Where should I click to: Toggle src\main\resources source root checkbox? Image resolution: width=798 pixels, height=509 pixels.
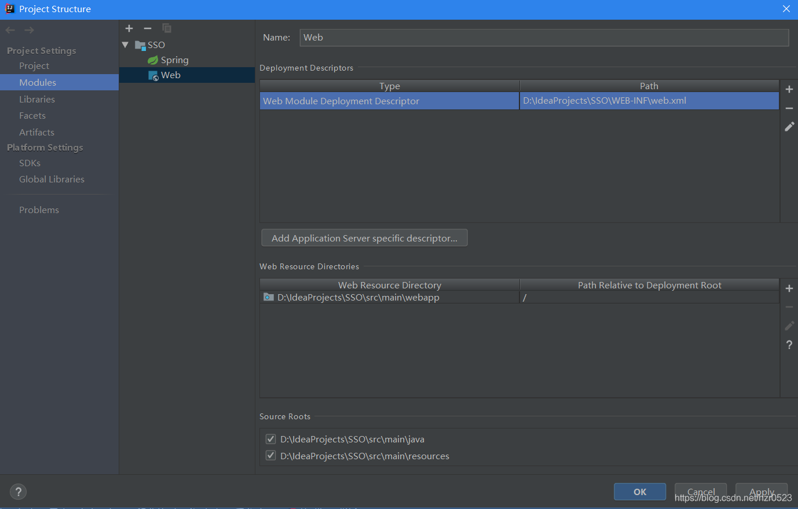click(270, 456)
